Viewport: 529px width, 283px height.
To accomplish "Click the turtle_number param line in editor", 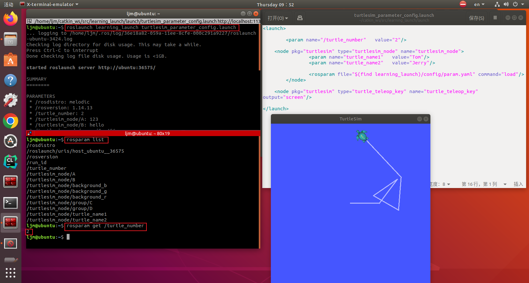I will pos(346,40).
